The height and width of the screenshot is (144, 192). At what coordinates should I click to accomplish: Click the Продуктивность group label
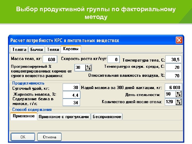pyautogui.click(x=28, y=83)
